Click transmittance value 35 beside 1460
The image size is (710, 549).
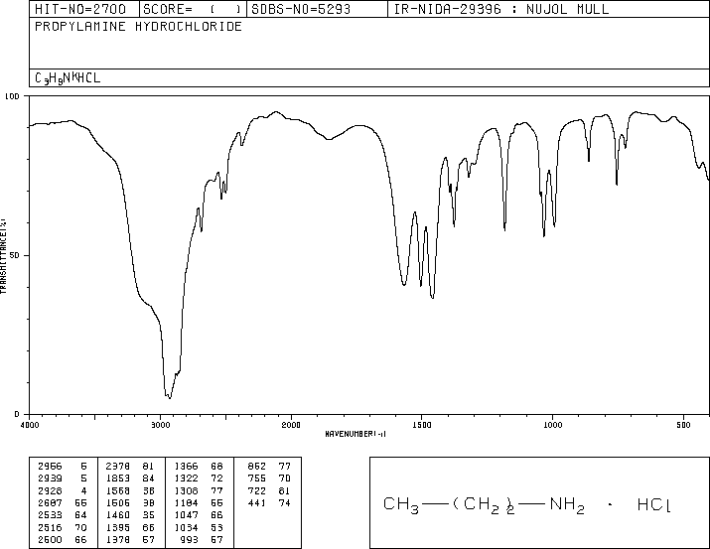pyautogui.click(x=148, y=515)
